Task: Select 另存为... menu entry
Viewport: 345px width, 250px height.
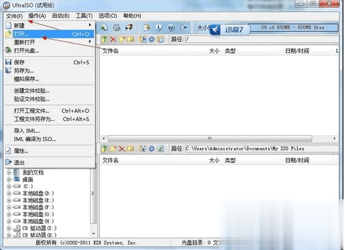Action: click(x=49, y=71)
